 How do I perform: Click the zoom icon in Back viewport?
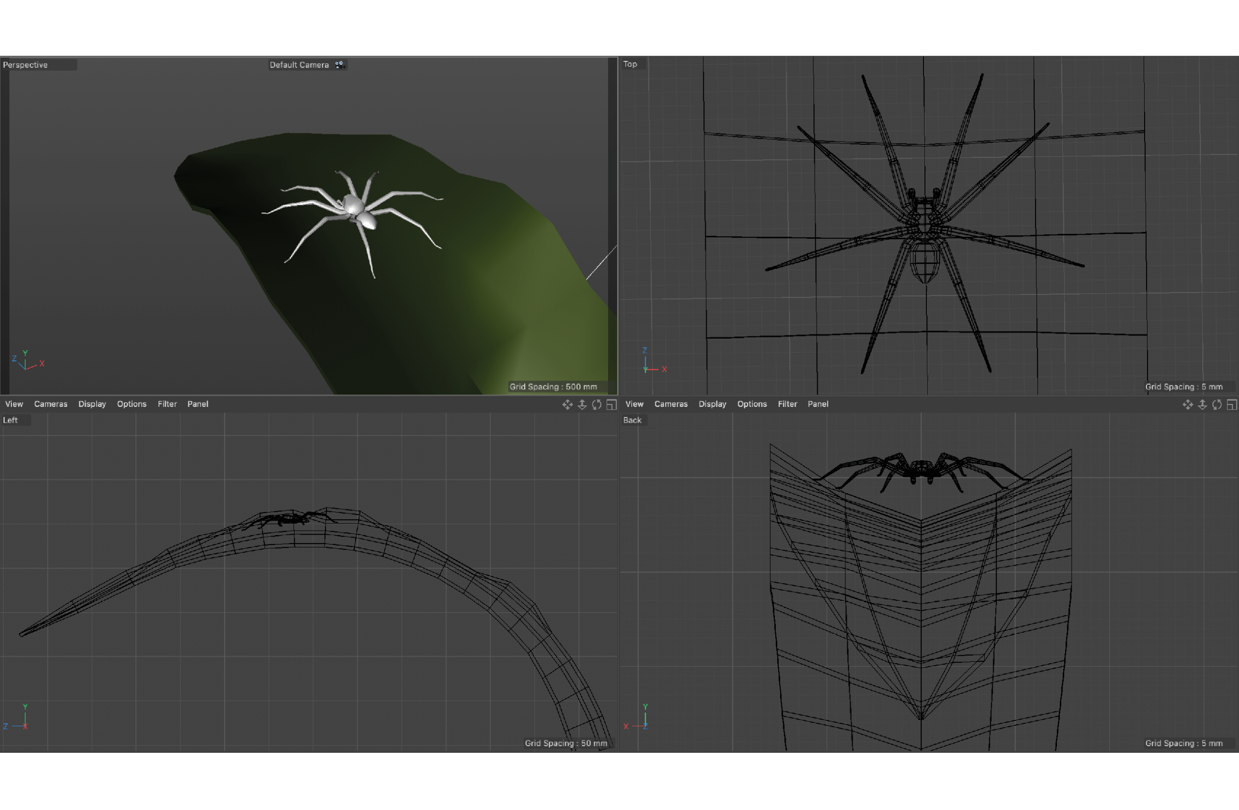[x=1202, y=405]
